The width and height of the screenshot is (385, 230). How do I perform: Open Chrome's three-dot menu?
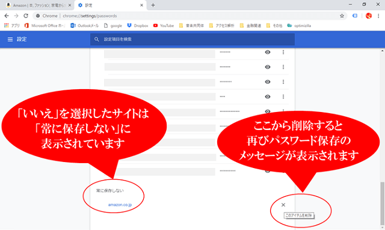click(378, 16)
